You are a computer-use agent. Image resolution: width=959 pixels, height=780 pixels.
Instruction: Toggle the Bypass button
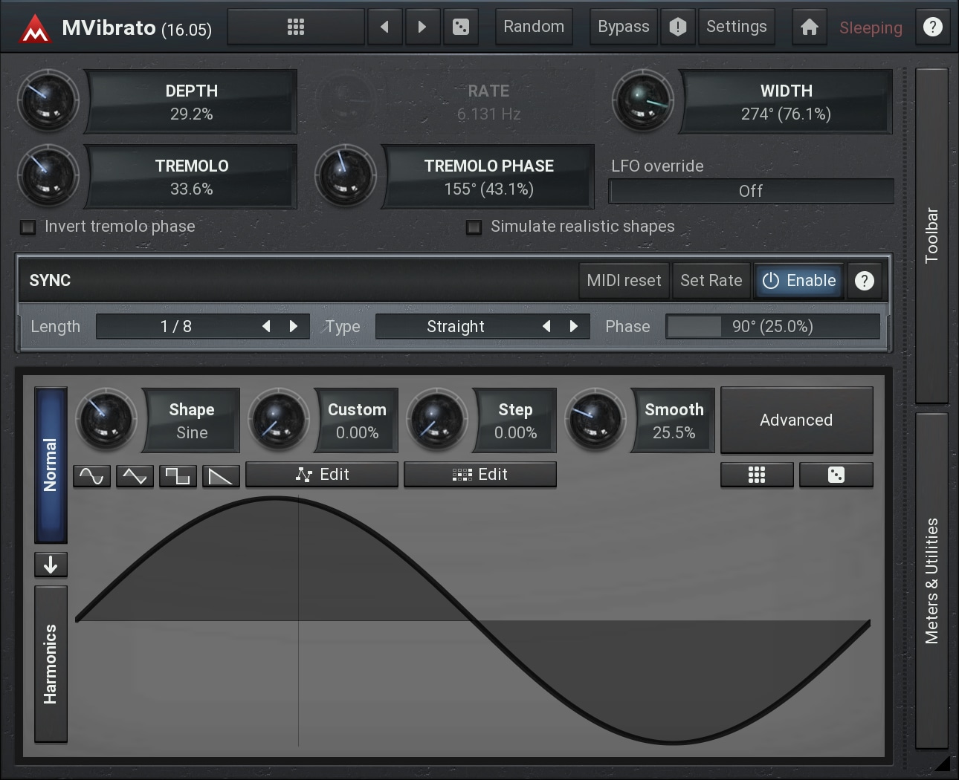click(624, 27)
